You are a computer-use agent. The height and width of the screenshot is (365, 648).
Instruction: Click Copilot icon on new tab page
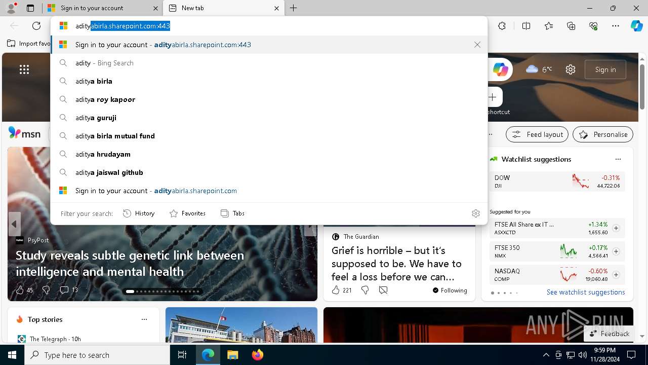[x=500, y=69]
